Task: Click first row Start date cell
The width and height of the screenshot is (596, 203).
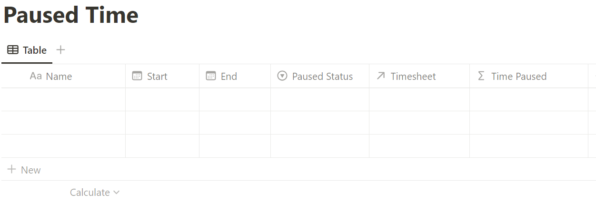Action: pyautogui.click(x=162, y=99)
